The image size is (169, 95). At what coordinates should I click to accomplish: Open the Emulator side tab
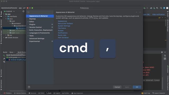(168, 69)
